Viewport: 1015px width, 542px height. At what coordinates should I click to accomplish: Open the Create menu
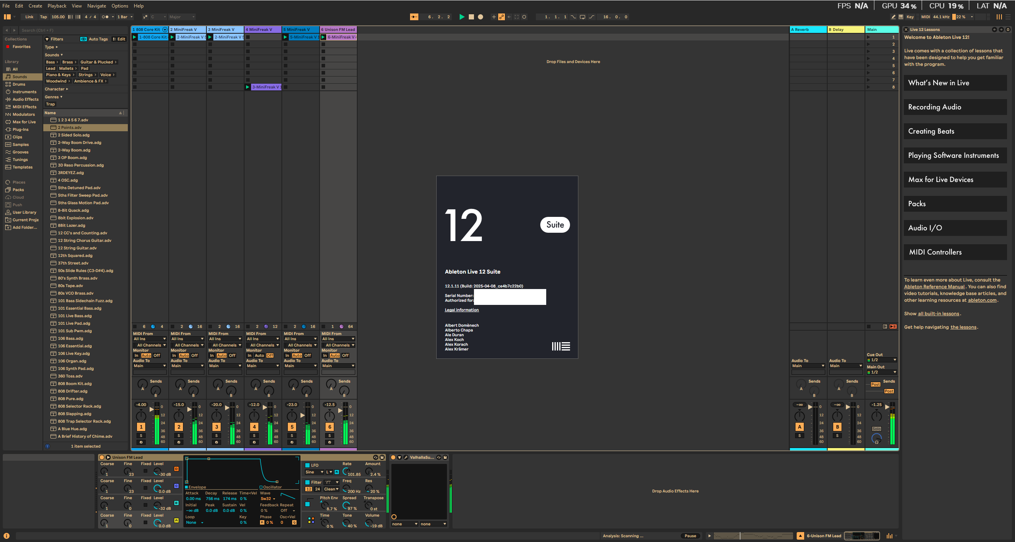tap(35, 6)
